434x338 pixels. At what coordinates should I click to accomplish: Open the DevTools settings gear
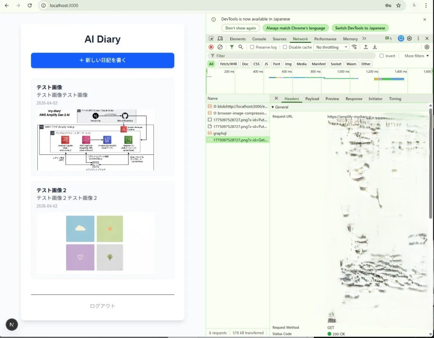point(409,39)
